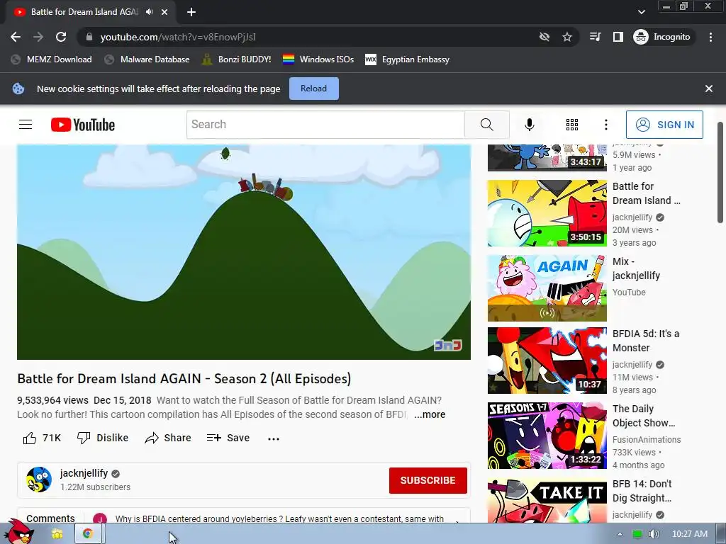Screen dimensions: 726x544
Task: Open BFB 14: Don't Dig Straight thumbnail
Action: (547, 500)
